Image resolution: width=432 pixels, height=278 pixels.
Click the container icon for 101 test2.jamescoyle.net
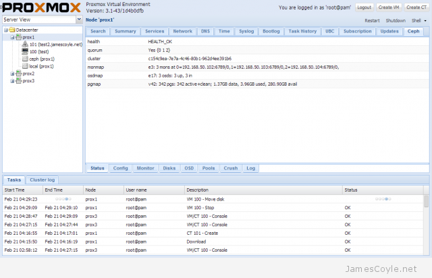pyautogui.click(x=25, y=44)
